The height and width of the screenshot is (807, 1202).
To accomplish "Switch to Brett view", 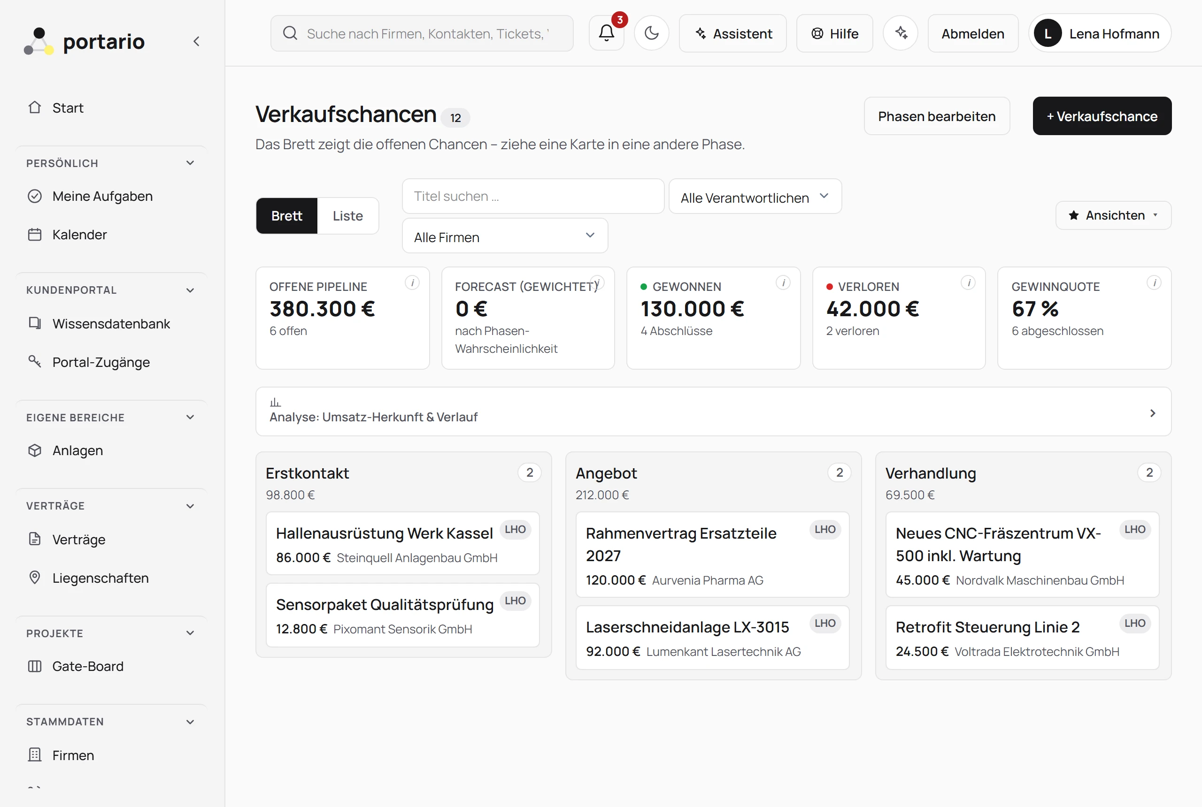I will point(287,216).
